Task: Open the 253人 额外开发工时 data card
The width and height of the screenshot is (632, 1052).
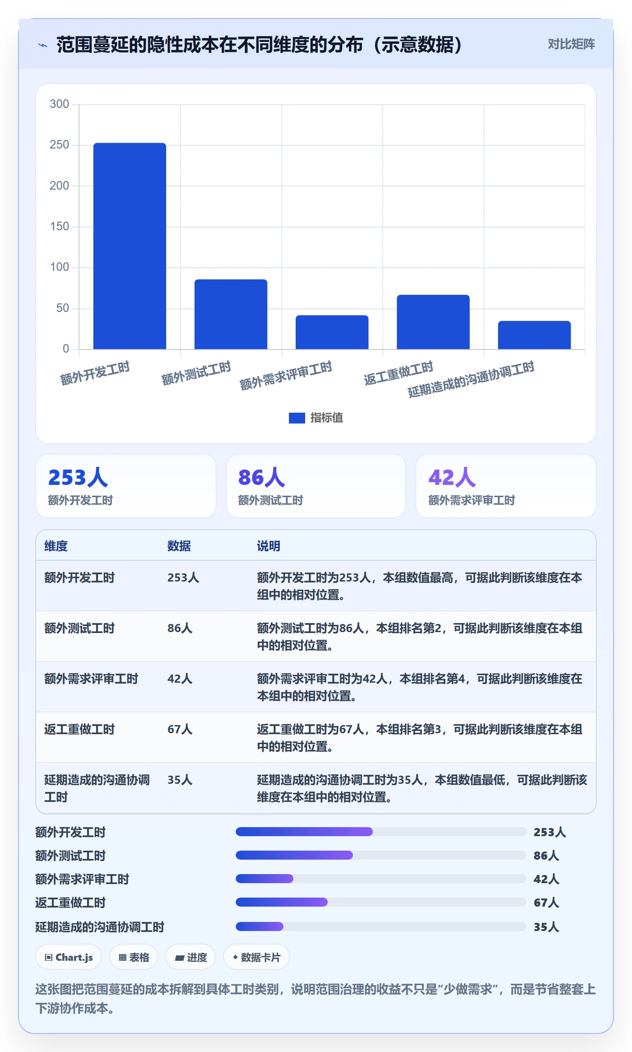Action: point(126,486)
